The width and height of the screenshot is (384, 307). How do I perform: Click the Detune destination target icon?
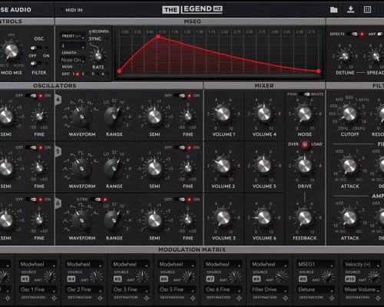point(332,298)
